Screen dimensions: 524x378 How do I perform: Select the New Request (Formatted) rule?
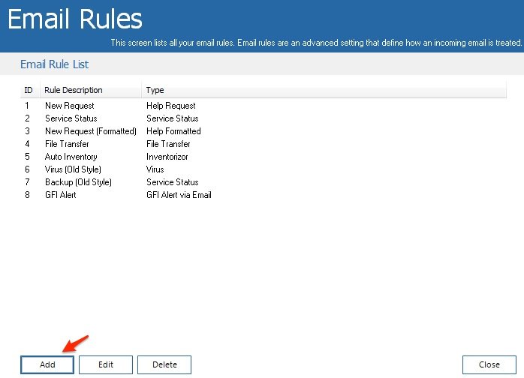tap(91, 131)
